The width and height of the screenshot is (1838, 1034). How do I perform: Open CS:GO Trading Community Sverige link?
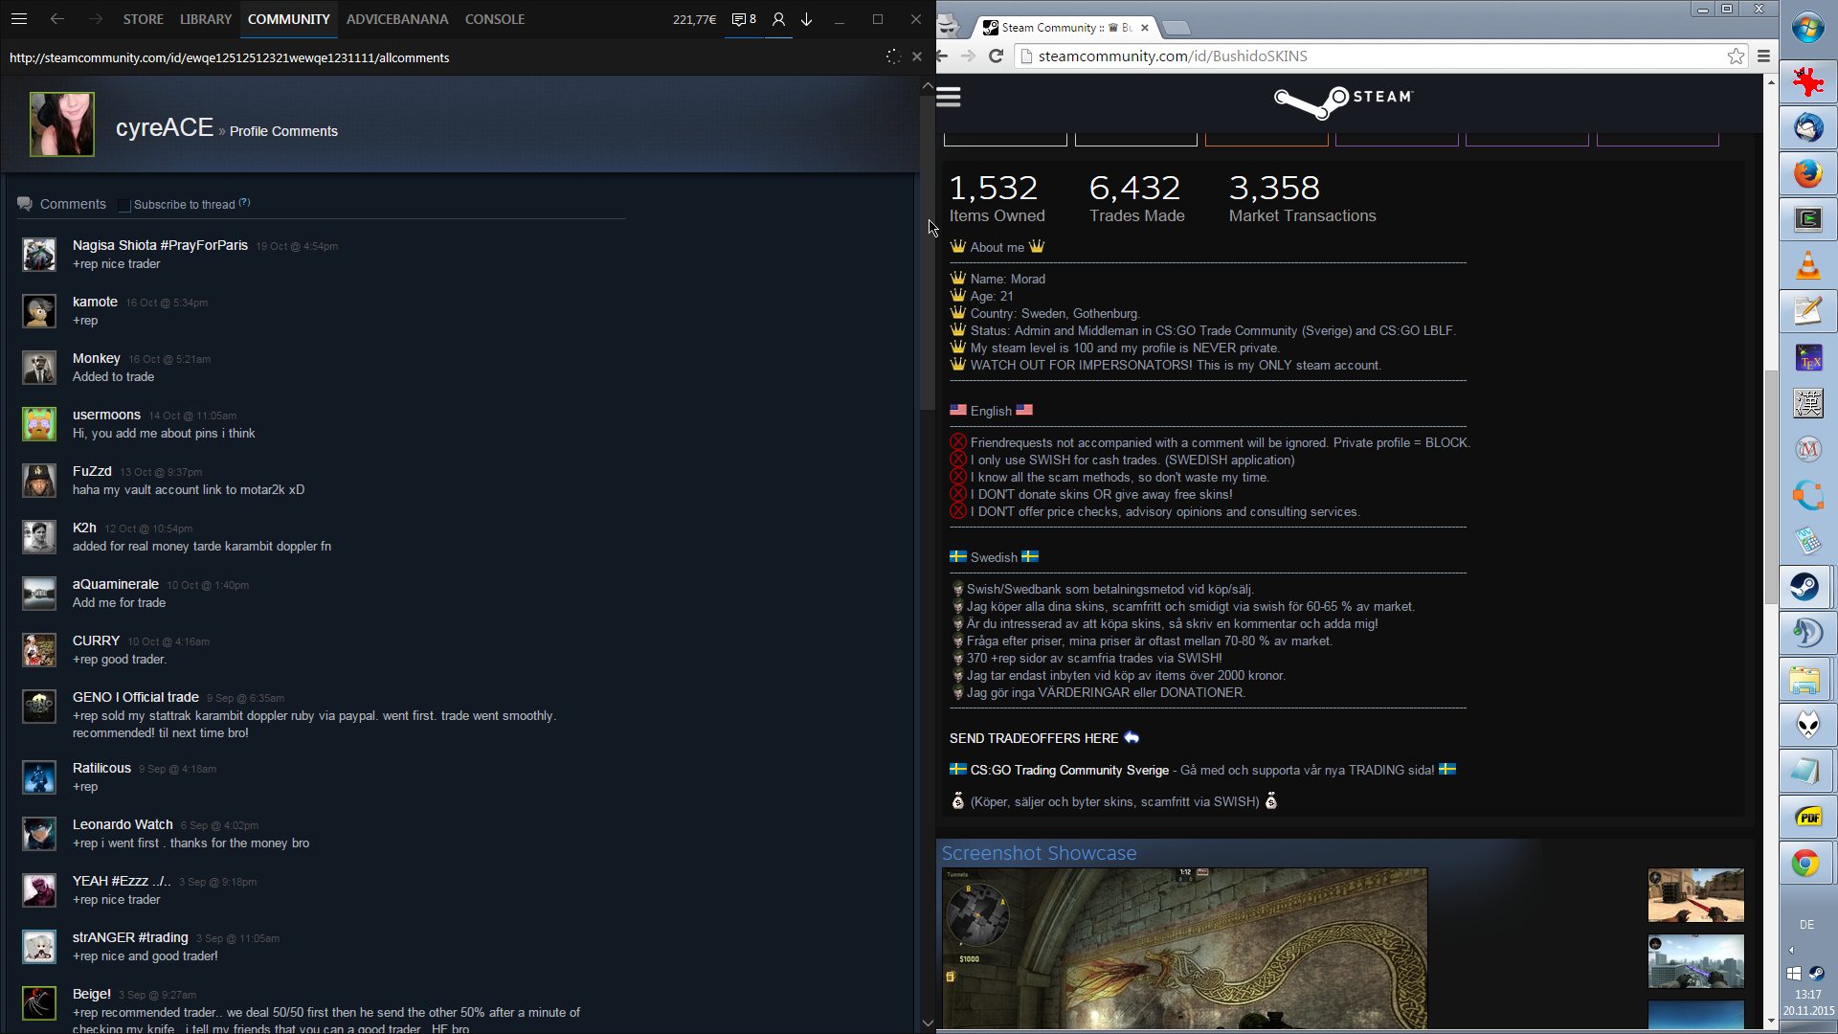point(1069,771)
